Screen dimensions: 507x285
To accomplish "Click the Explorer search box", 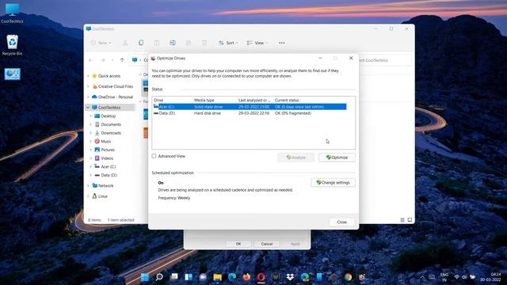I will [x=385, y=60].
